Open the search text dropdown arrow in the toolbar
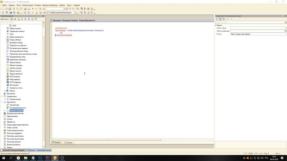The width and height of the screenshot is (287, 161). coord(65,9)
